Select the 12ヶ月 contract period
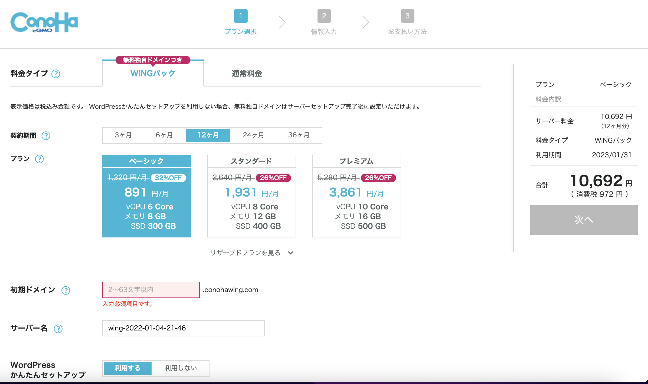The width and height of the screenshot is (648, 384). click(x=208, y=135)
